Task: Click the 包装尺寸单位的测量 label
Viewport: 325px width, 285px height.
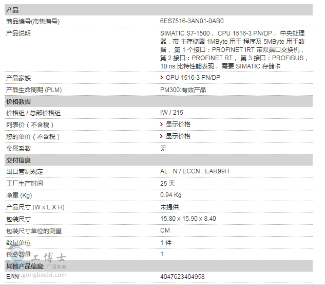Action: [x=34, y=231]
